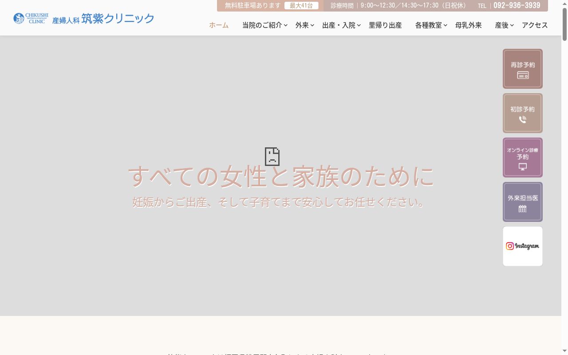
Task: Open the アクセス menu item
Action: point(535,25)
